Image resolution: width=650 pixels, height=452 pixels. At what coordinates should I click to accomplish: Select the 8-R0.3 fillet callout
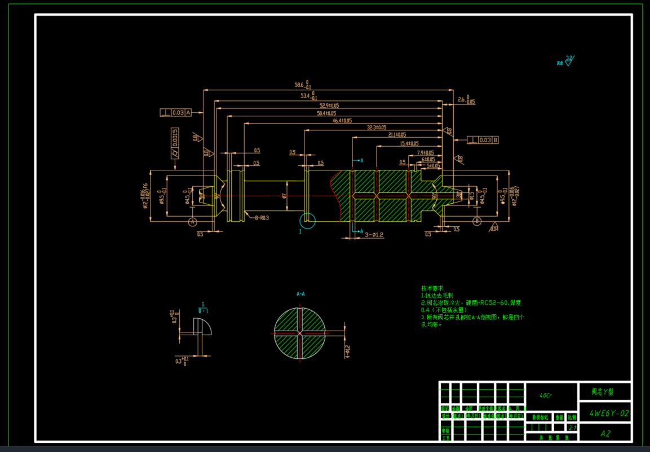click(261, 218)
